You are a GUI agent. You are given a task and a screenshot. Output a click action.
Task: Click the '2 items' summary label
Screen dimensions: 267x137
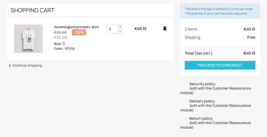click(x=191, y=29)
